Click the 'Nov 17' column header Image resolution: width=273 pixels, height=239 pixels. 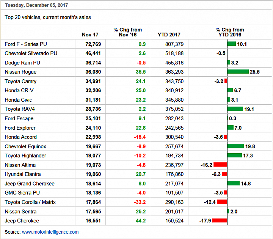(x=90, y=35)
